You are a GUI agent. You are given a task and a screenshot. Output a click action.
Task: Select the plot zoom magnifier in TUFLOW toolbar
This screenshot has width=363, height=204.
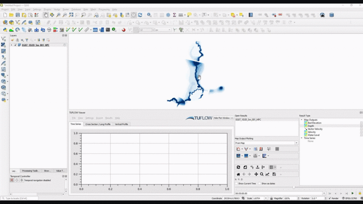point(262,174)
